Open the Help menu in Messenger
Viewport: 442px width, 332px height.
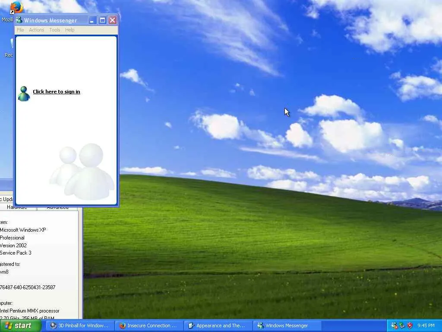[x=69, y=30]
